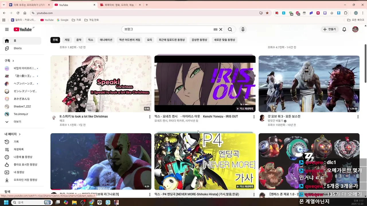
Task: Click Windows taskbar 검색 box
Action: tap(31, 202)
